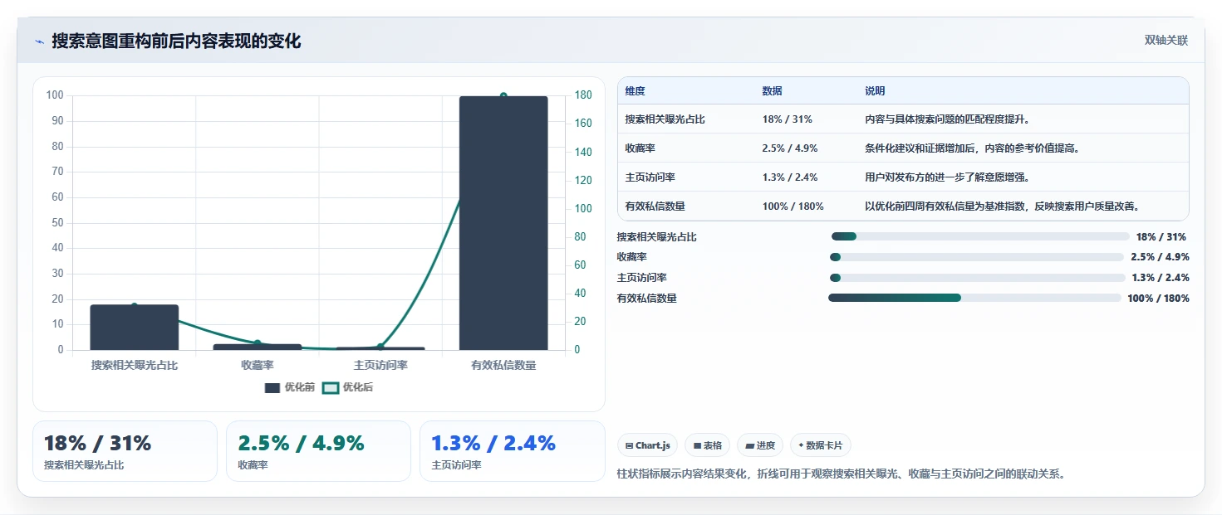Image resolution: width=1222 pixels, height=515 pixels.
Task: Click table cell 有效私信数量
Action: [655, 206]
